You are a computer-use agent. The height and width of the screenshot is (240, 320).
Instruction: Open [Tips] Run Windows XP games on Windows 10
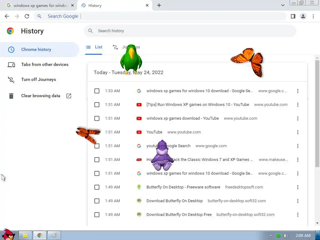(x=197, y=105)
